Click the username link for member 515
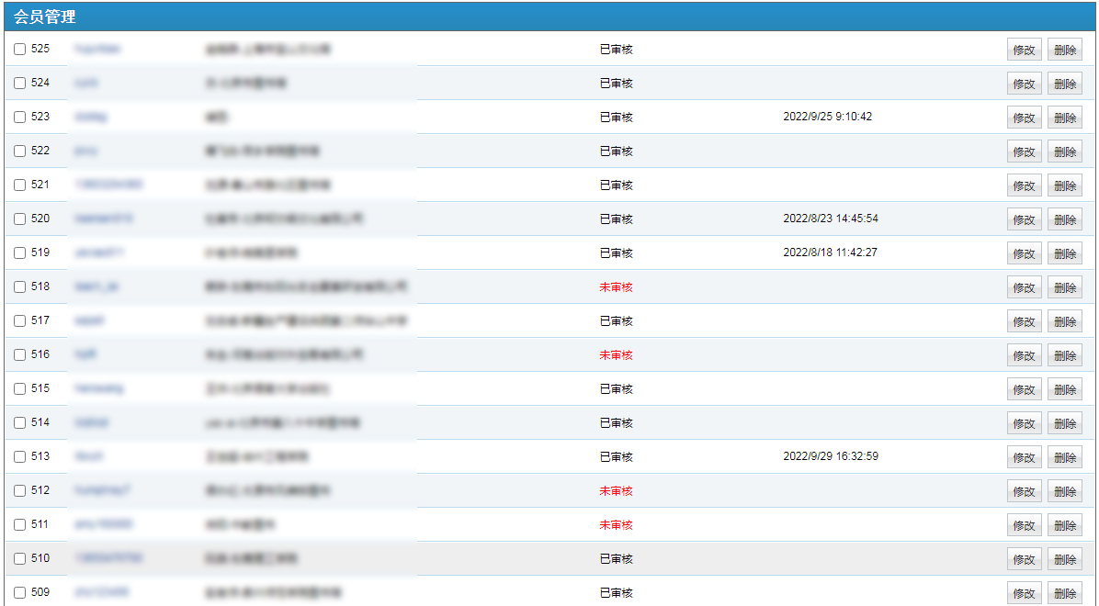 click(x=99, y=388)
